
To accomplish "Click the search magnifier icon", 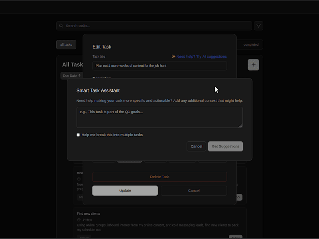I will click(61, 25).
